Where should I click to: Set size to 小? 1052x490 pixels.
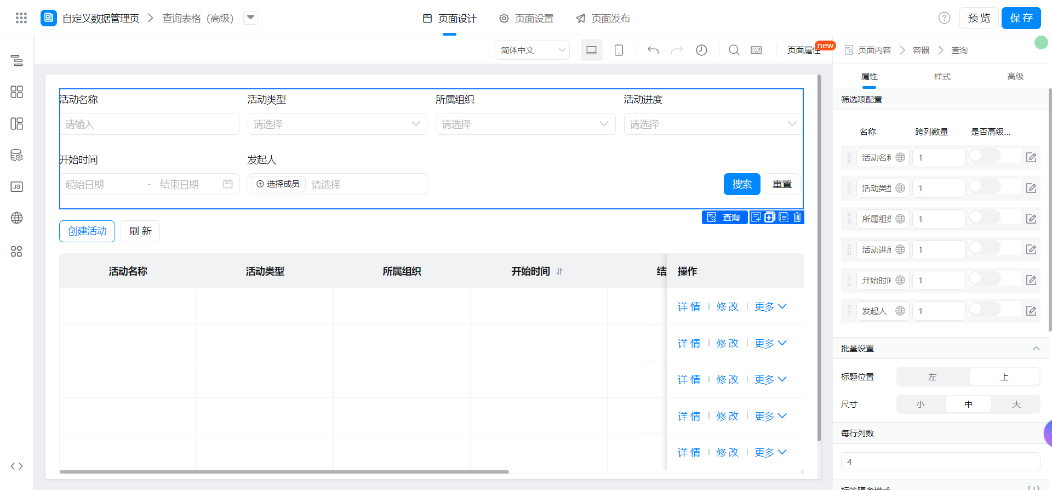(921, 404)
